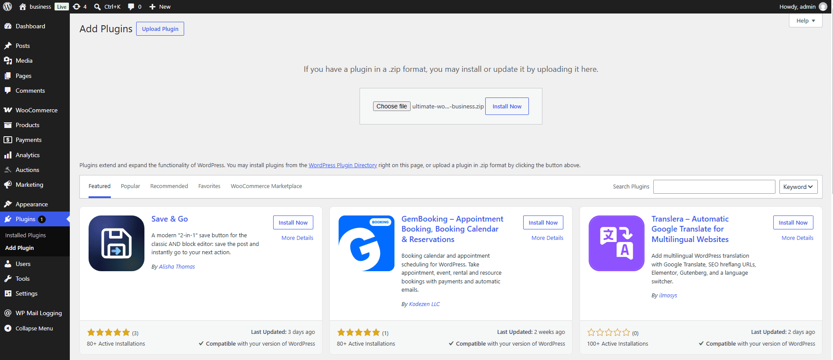This screenshot has height=360, width=833.
Task: Click the Plugins update count badge
Action: coord(42,219)
